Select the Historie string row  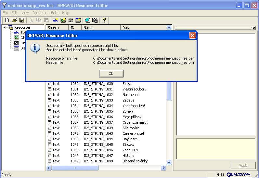click(106, 156)
